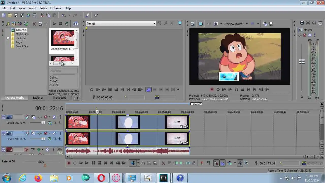Mute audio track 3

tap(47, 150)
